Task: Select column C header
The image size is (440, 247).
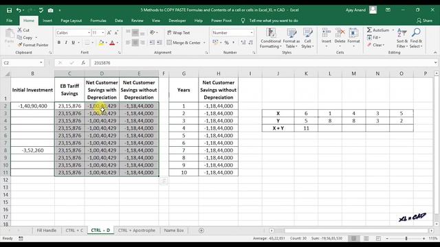Action: 69,73
